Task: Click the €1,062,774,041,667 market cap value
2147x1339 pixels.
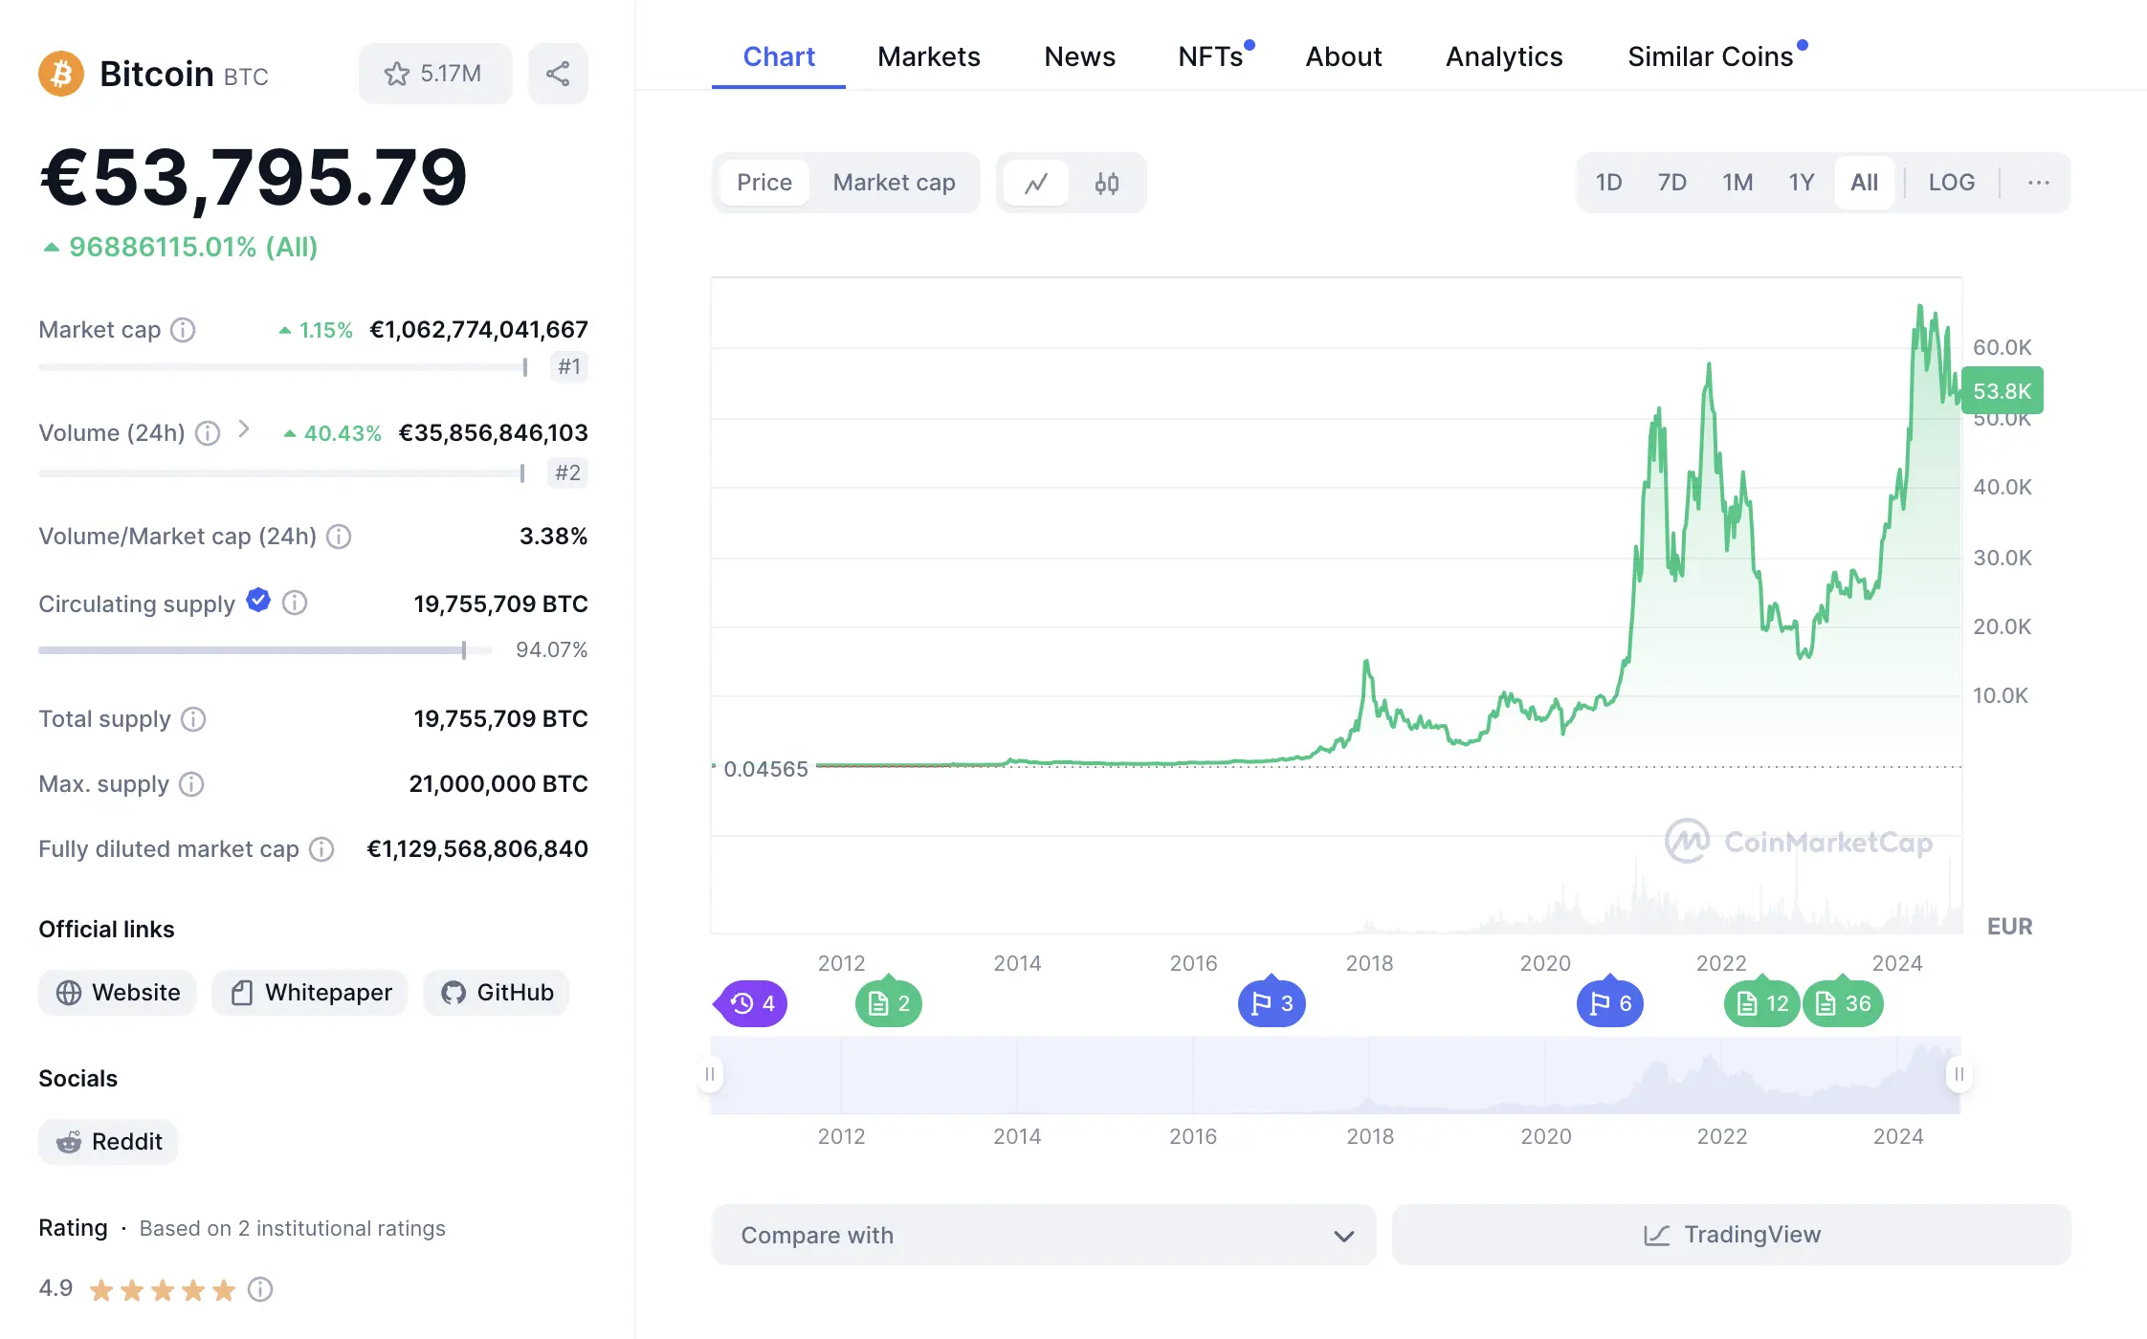Action: (478, 330)
